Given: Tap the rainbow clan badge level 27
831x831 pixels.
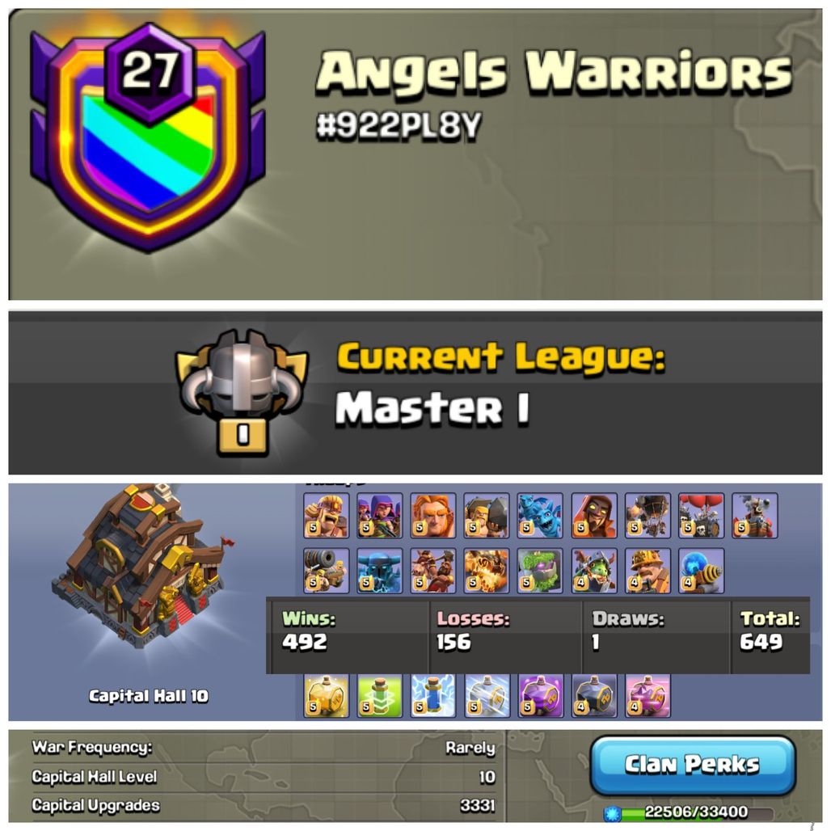Looking at the screenshot, I should [x=148, y=137].
